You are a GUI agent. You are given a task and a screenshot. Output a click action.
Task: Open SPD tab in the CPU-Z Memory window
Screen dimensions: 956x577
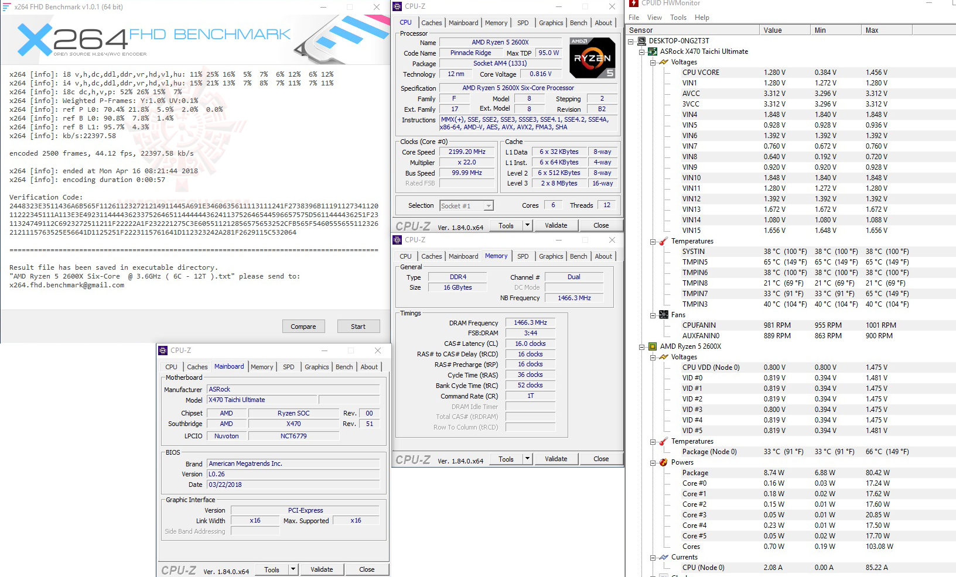[523, 256]
